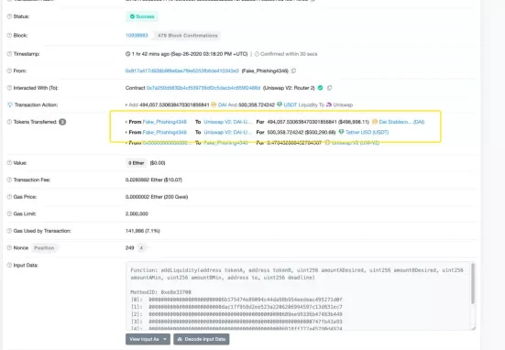Open the Dai Stablecoin (DAI) token link

[401, 122]
